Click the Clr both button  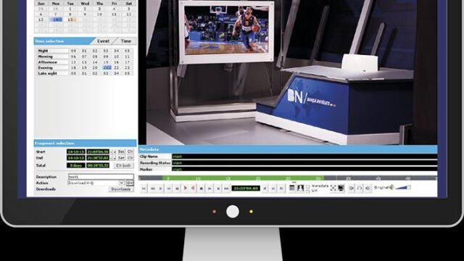click(123, 165)
